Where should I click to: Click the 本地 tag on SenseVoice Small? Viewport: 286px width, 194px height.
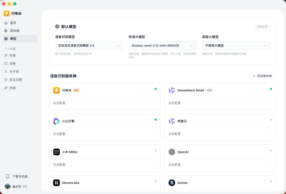point(209,90)
